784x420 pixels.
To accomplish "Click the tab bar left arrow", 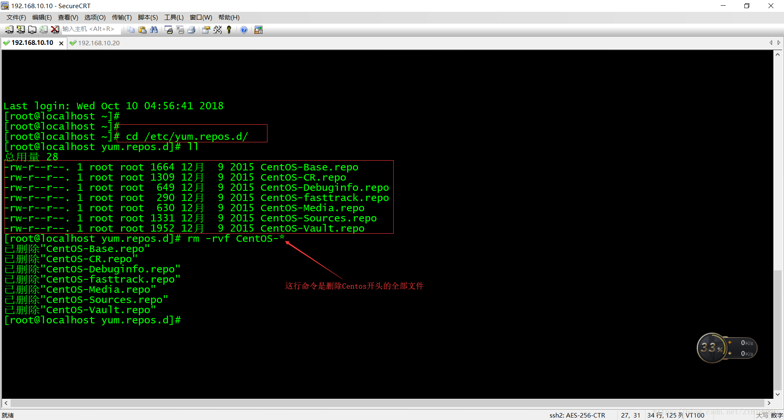I will pyautogui.click(x=771, y=42).
